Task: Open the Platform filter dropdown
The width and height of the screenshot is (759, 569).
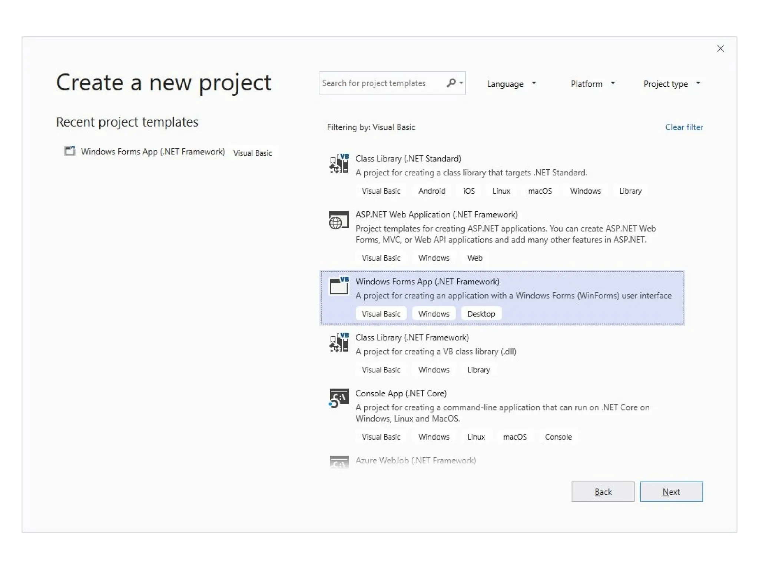Action: coord(592,84)
